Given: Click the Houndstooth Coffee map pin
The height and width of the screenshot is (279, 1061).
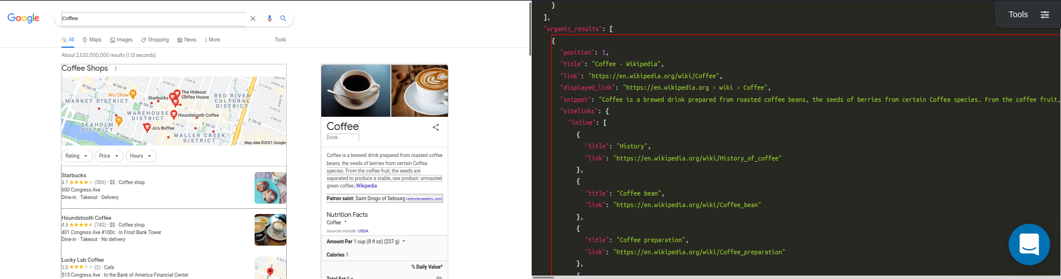Looking at the screenshot, I should coord(173,114).
